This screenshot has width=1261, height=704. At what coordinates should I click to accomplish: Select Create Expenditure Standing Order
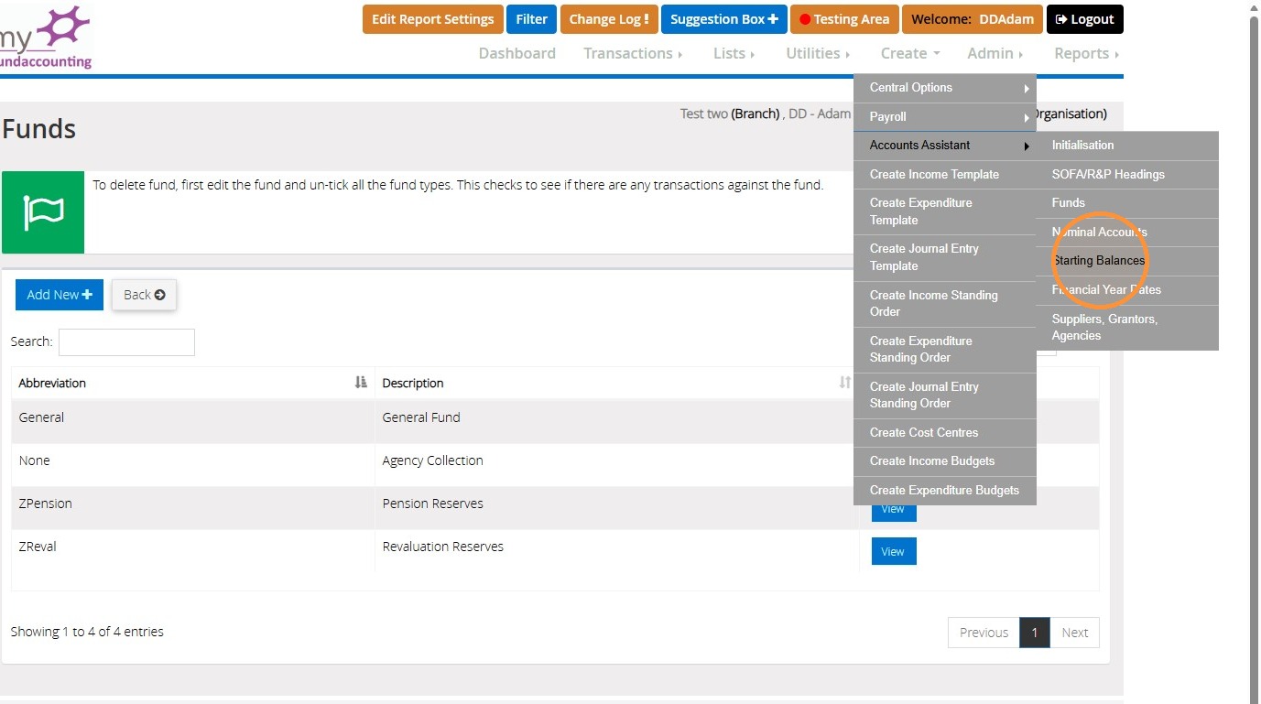(945, 350)
